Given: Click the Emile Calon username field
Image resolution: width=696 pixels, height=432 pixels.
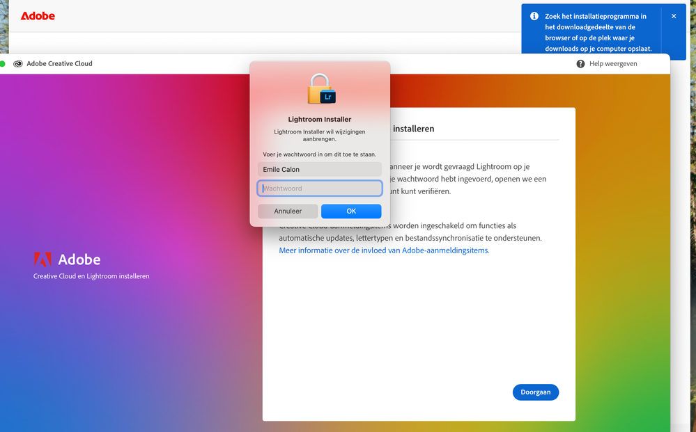Looking at the screenshot, I should 320,169.
